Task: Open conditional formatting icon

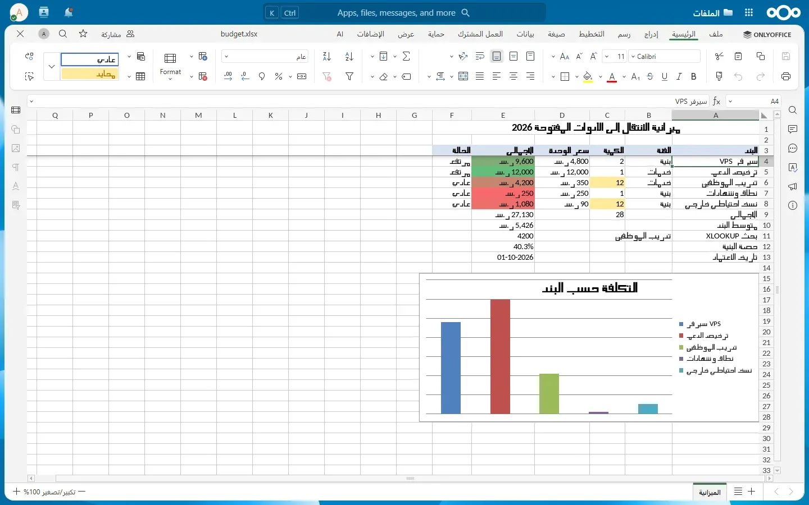Action: click(x=141, y=56)
